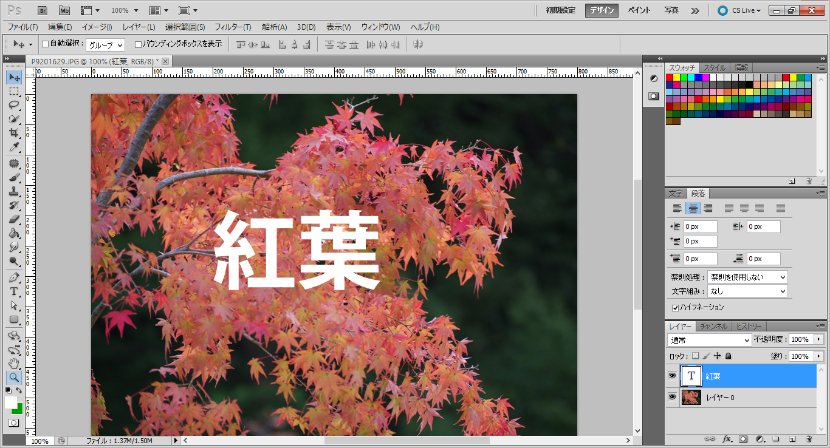This screenshot has width=830, height=448.
Task: Delete layer using trash icon in Layers panel
Action: point(809,439)
